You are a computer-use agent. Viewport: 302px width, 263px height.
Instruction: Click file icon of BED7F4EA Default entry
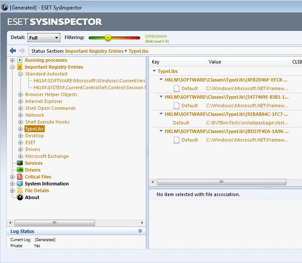tap(177, 140)
